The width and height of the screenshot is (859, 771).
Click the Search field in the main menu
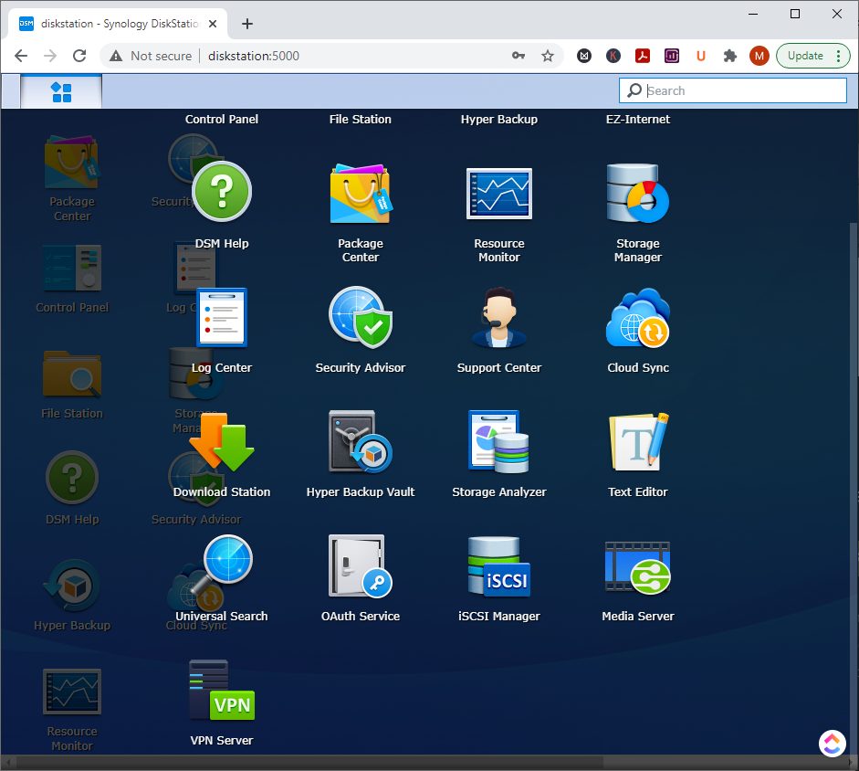[733, 90]
